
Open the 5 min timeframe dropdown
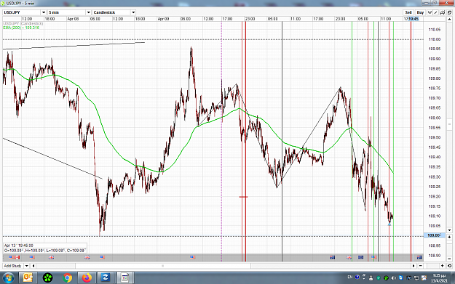coord(89,12)
